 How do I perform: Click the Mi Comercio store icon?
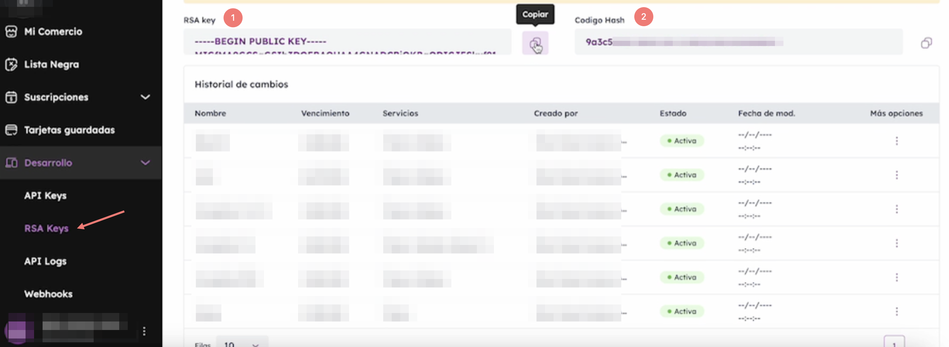pos(11,32)
